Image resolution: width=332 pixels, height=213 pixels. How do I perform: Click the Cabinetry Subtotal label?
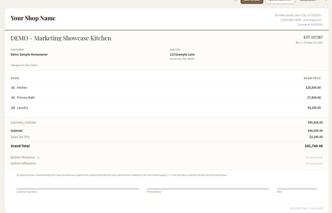(x=23, y=123)
